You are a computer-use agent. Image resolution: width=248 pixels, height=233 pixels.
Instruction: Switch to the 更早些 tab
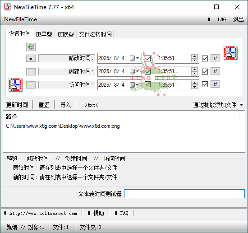pos(44,34)
